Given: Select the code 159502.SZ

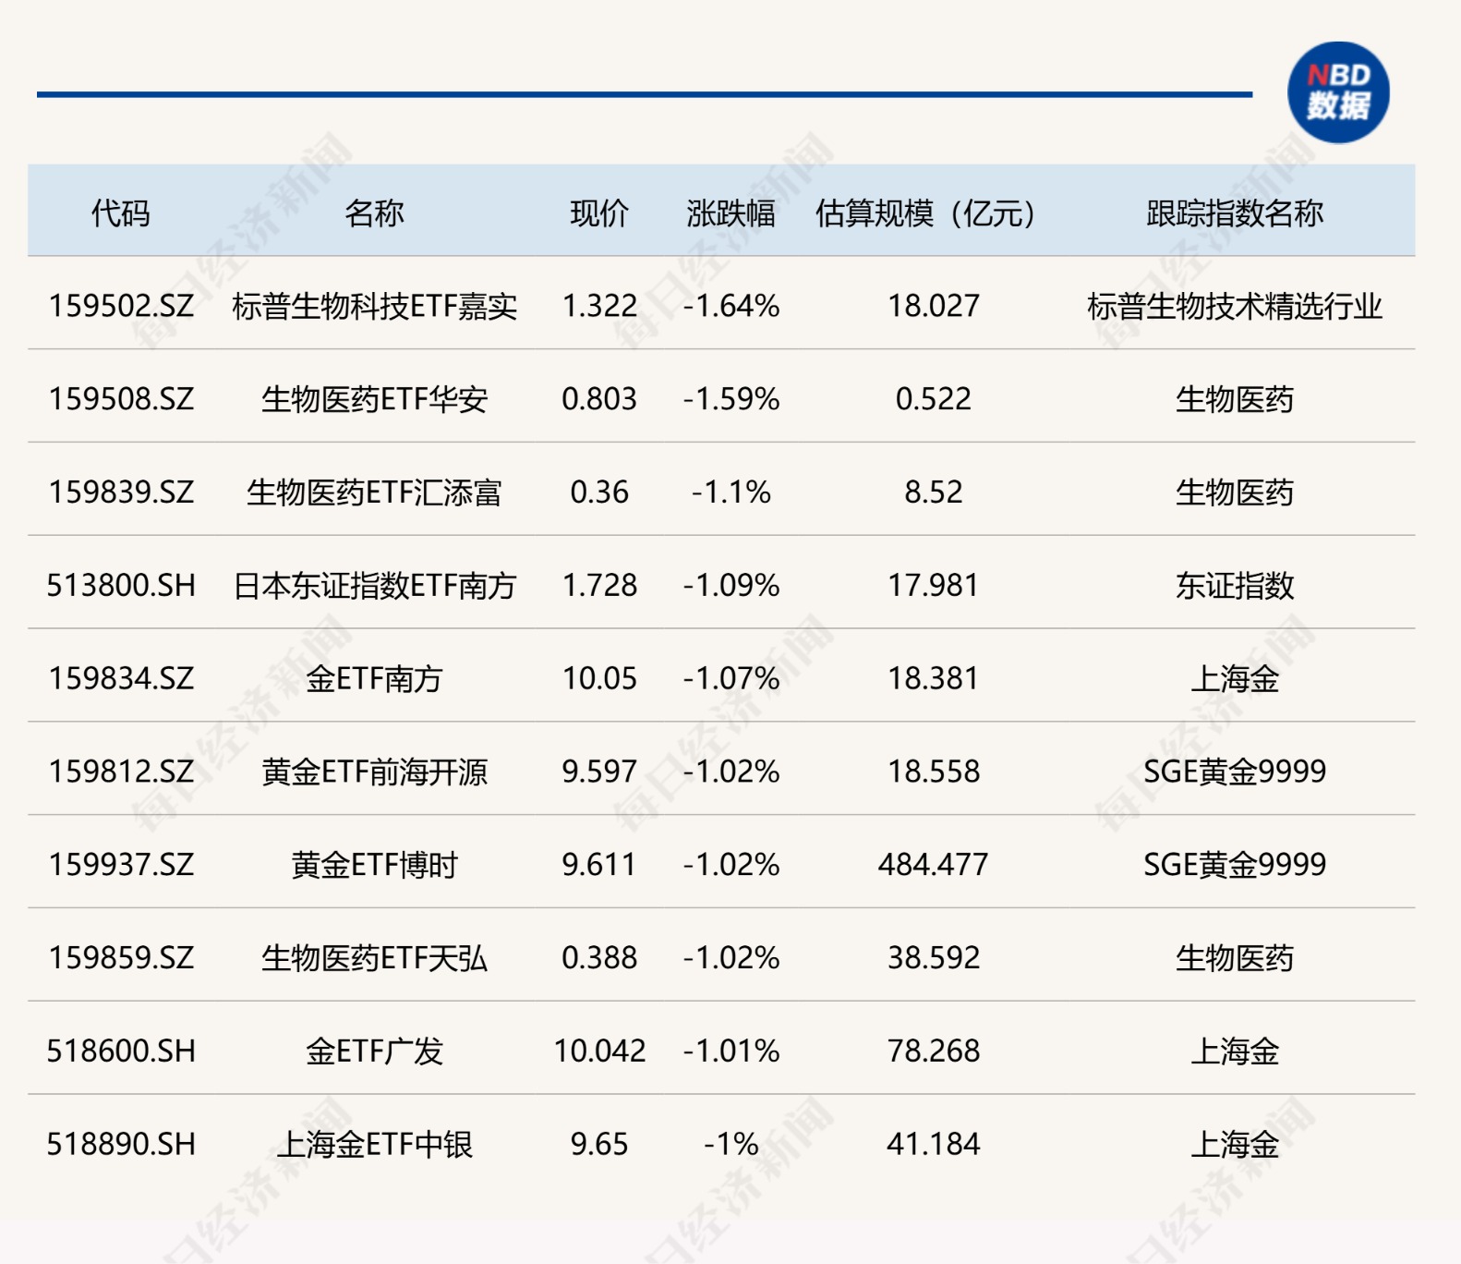Looking at the screenshot, I should tap(121, 306).
